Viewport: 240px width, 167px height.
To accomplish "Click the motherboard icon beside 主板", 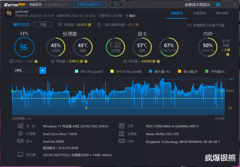I will tap(121, 126).
